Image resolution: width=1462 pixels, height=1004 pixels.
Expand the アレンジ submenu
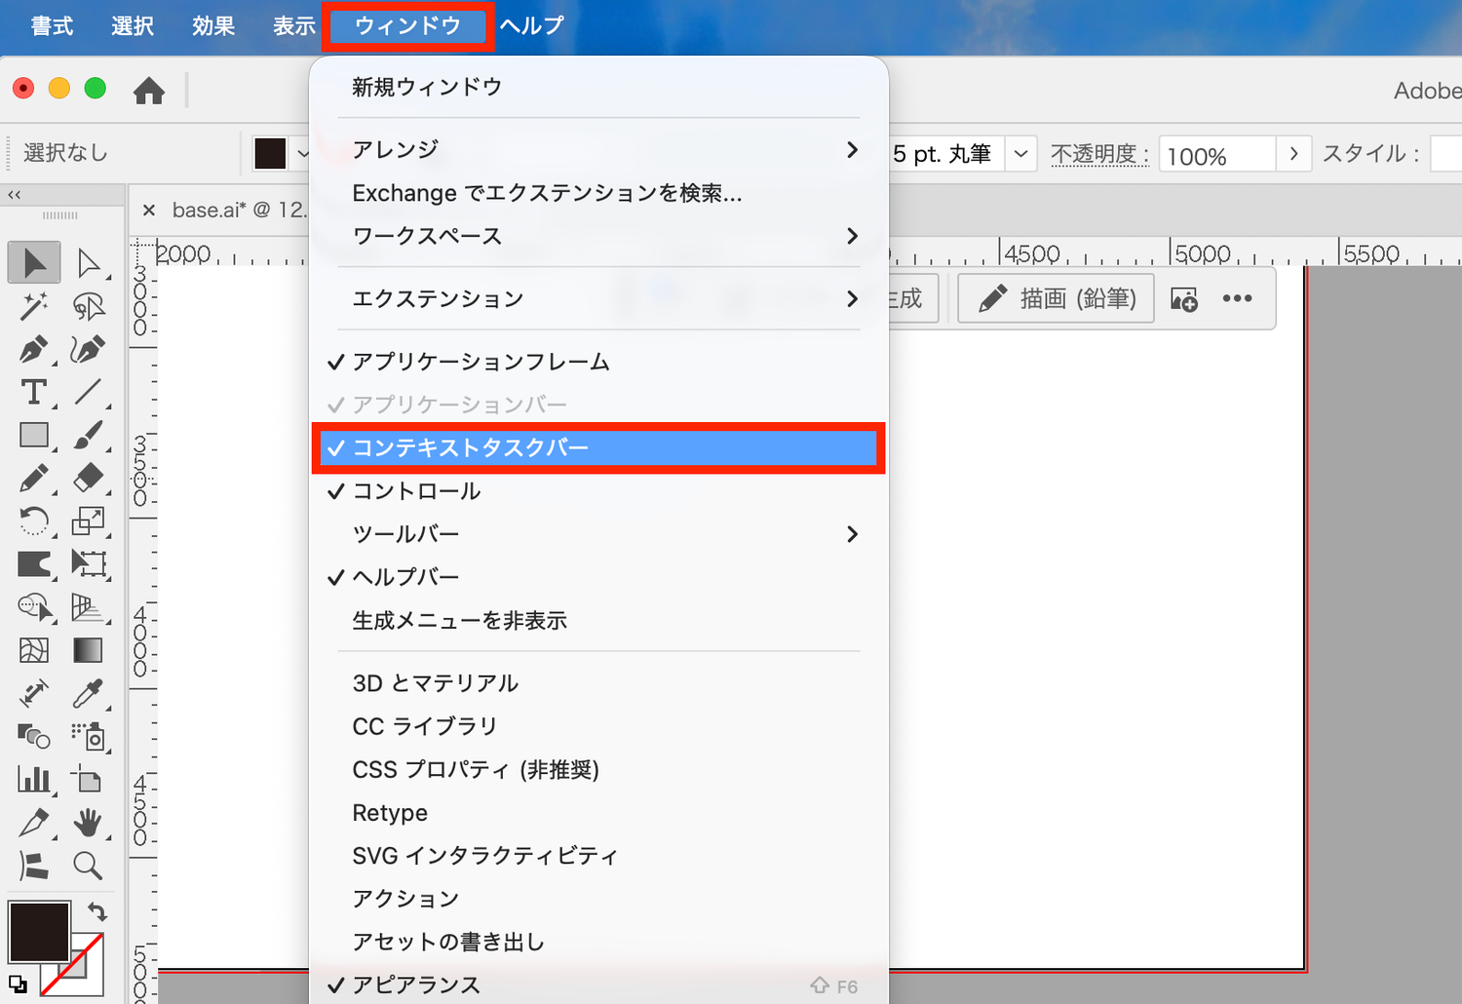tap(598, 149)
